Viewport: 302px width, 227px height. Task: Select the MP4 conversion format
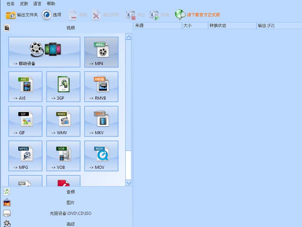[x=101, y=52]
